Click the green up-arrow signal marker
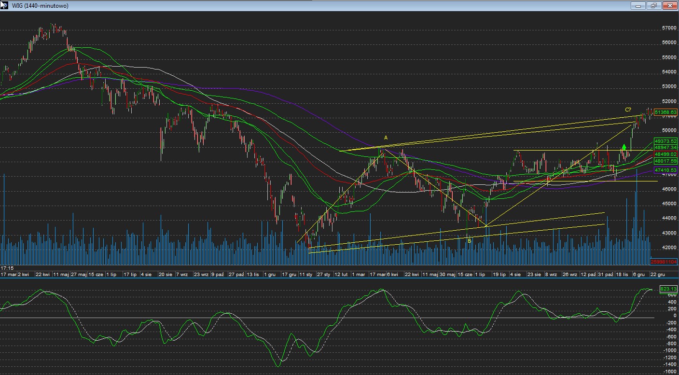This screenshot has height=375, width=679. (x=624, y=146)
